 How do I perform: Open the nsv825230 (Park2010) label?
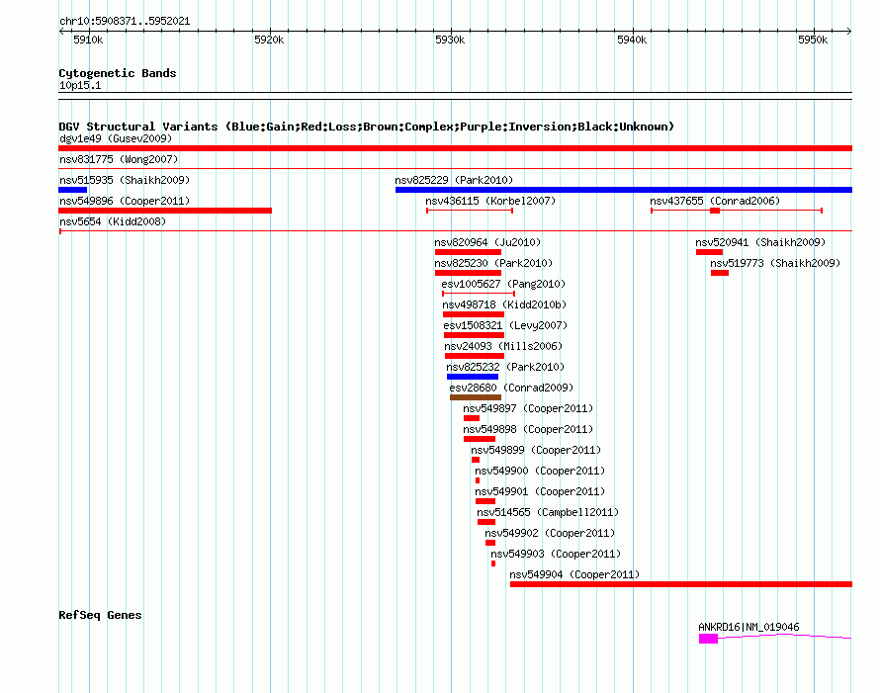pyautogui.click(x=493, y=263)
